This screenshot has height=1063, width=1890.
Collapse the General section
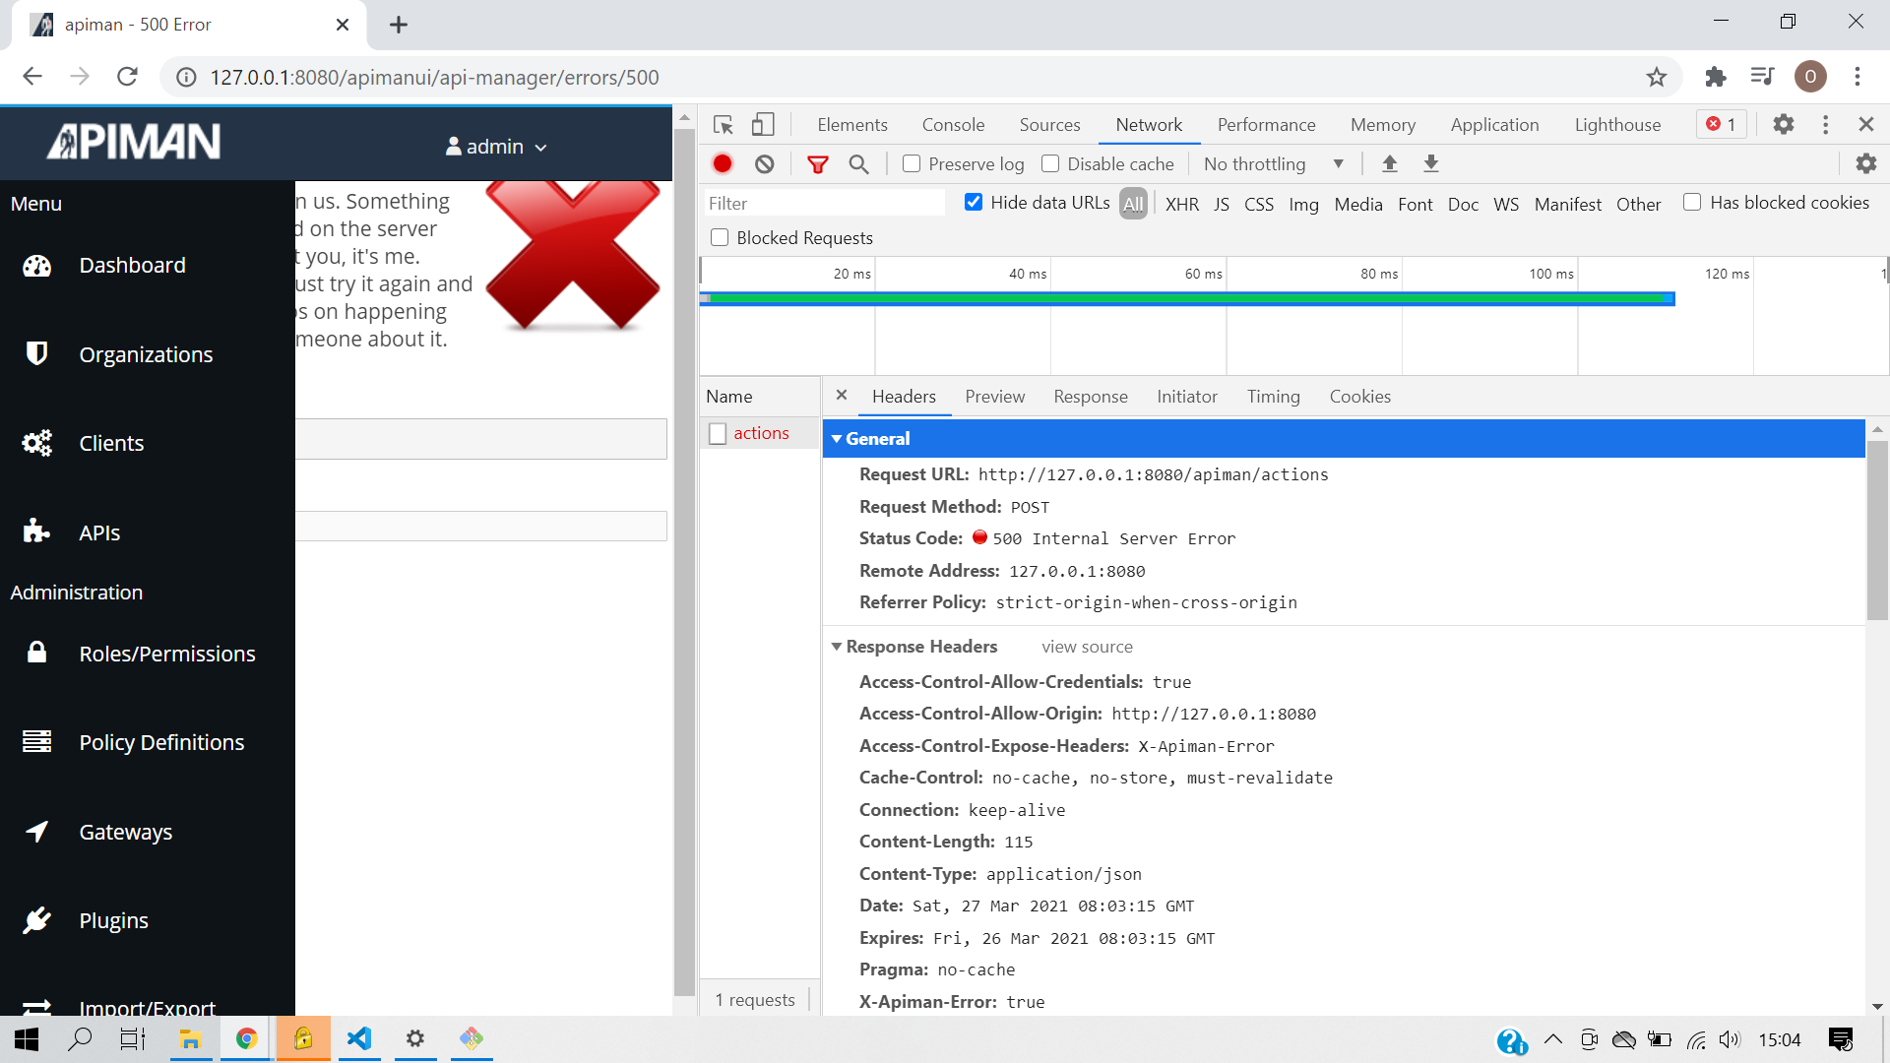838,438
